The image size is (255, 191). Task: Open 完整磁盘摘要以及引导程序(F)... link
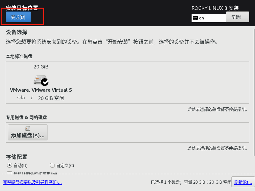33,182
